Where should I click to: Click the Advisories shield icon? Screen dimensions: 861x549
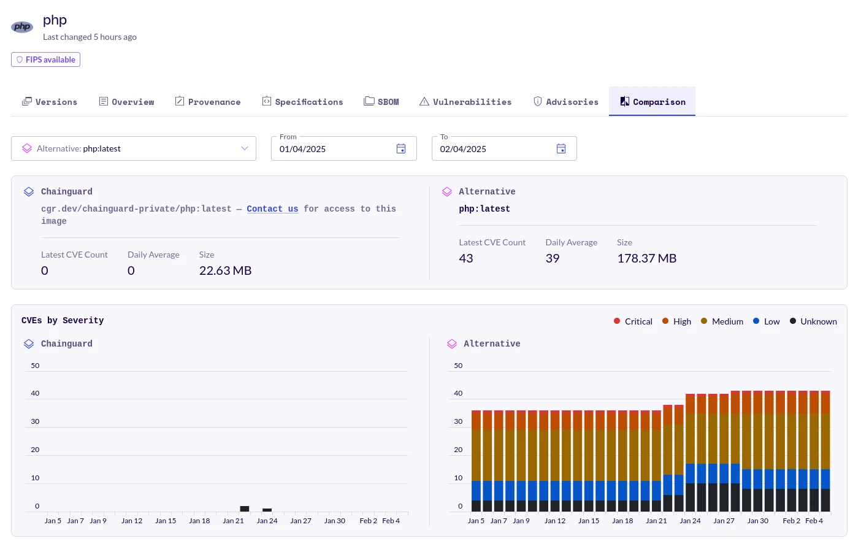(538, 101)
